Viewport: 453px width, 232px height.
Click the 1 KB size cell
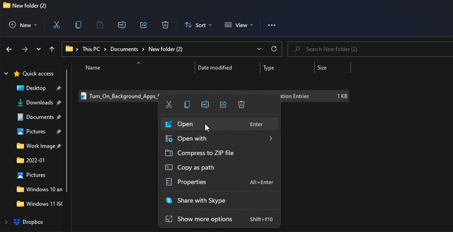tap(342, 96)
